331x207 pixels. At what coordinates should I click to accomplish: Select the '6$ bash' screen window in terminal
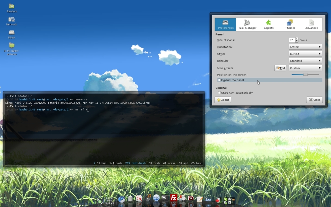click(197, 163)
